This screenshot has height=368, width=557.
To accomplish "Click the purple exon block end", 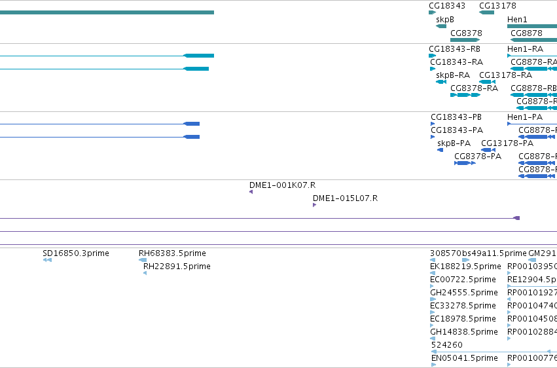I will 517,218.
